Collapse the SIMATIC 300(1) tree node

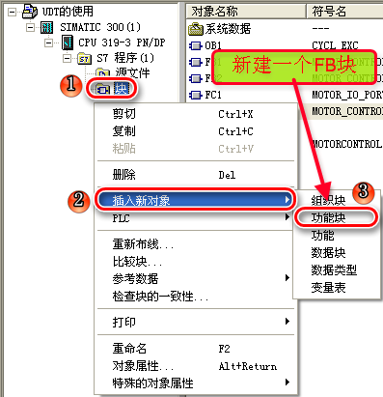point(30,27)
